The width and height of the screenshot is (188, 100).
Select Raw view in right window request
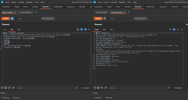[x=104, y=29]
